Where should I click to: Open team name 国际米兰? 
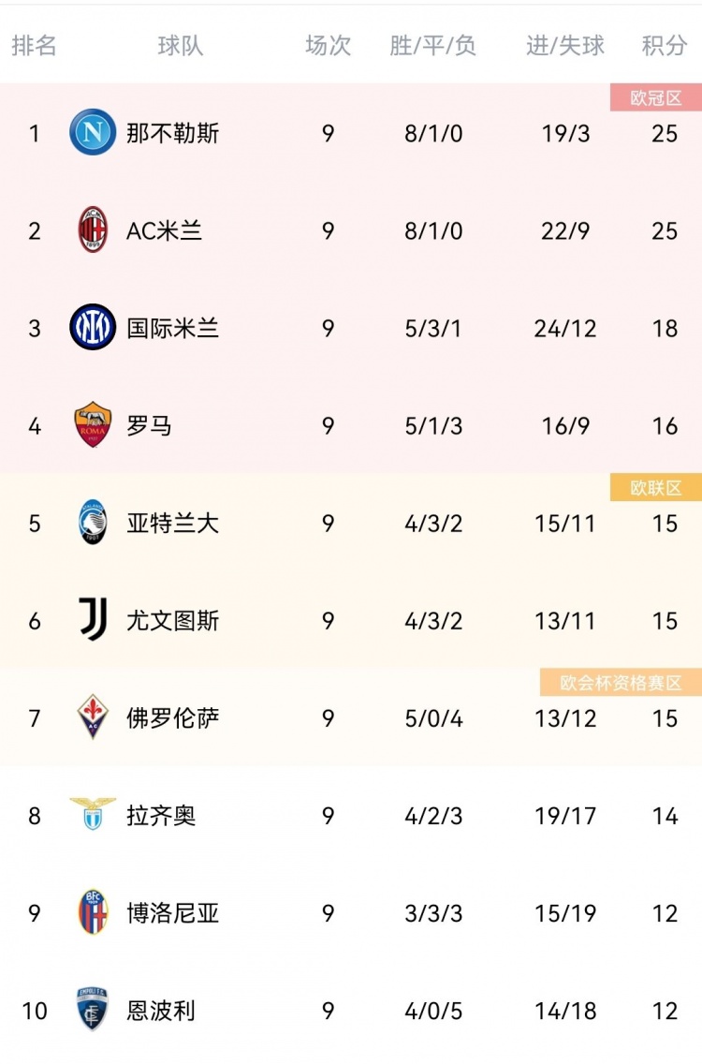[173, 328]
